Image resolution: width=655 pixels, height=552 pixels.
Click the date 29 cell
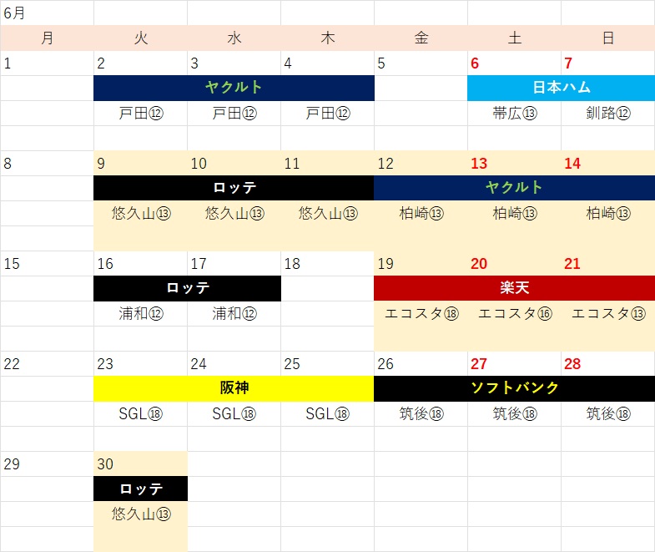tap(47, 463)
